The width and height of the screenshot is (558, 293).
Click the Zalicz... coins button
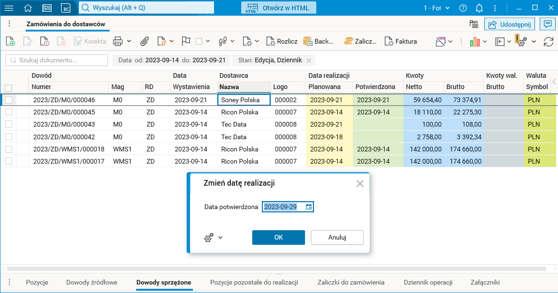360,42
